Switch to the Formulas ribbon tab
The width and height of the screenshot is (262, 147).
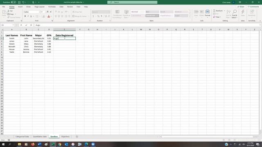point(52,7)
